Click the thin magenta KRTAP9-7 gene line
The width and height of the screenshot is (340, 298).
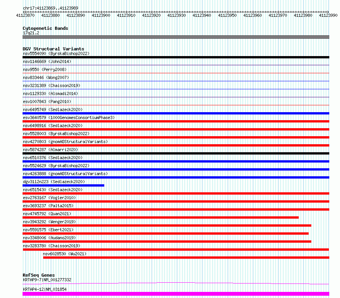point(176,283)
